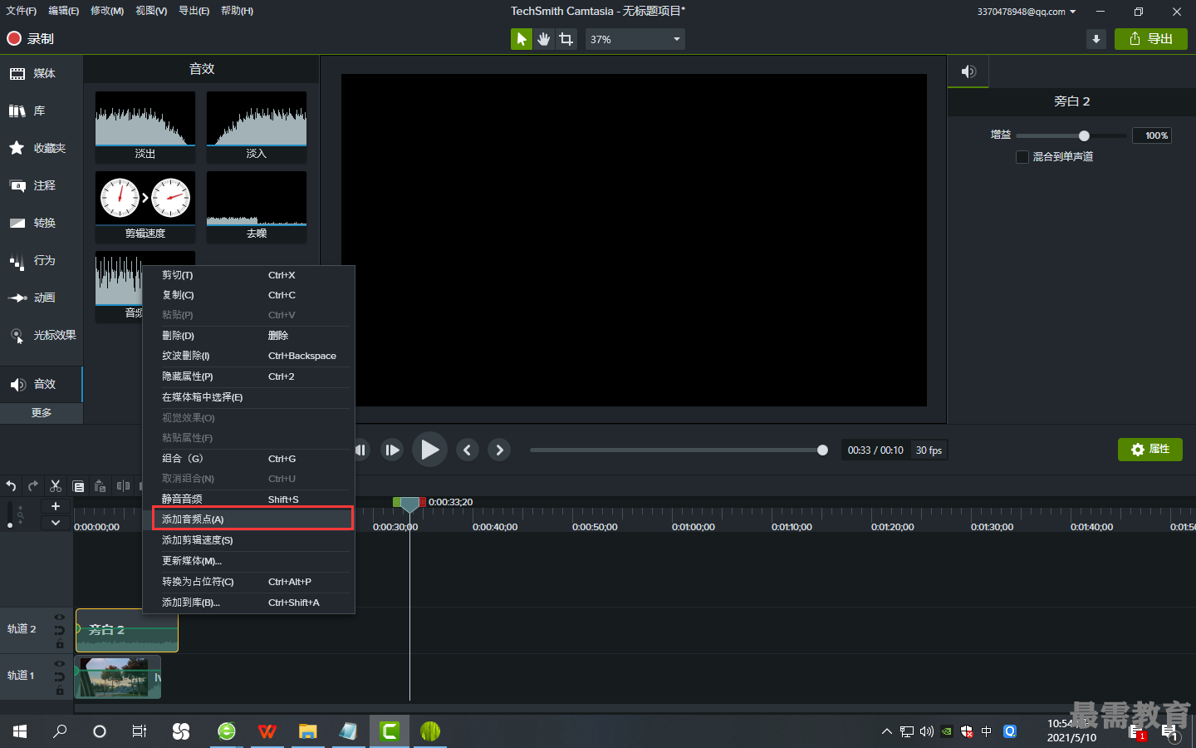Toggle the eye icon of 轨道 1

click(59, 664)
